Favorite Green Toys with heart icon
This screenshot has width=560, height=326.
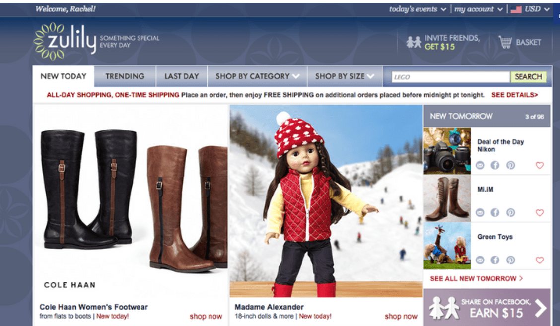(x=539, y=260)
